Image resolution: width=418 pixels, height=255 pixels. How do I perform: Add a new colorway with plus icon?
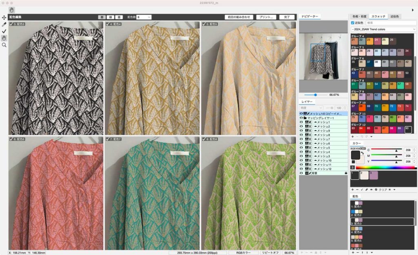coord(353,252)
